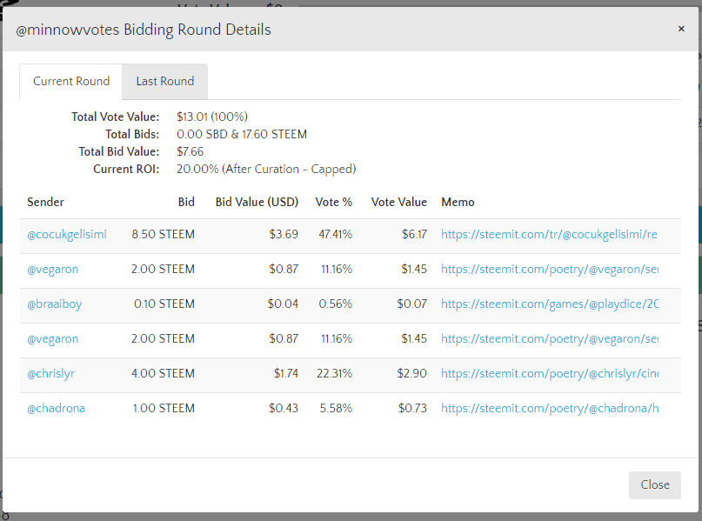Switch to the Last Round tab

click(x=164, y=82)
